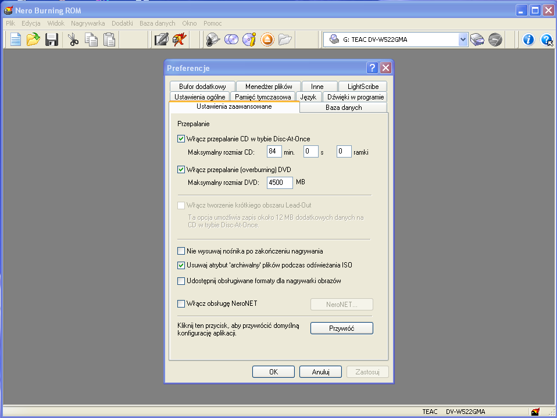
Task: Switch to Język tab
Action: [x=308, y=97]
